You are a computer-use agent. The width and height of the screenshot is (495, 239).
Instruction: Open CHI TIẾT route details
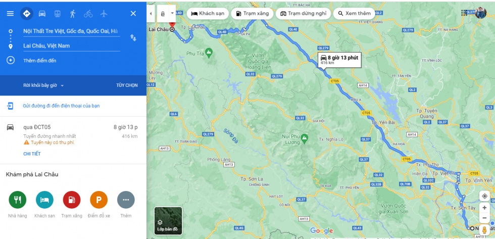coord(32,154)
